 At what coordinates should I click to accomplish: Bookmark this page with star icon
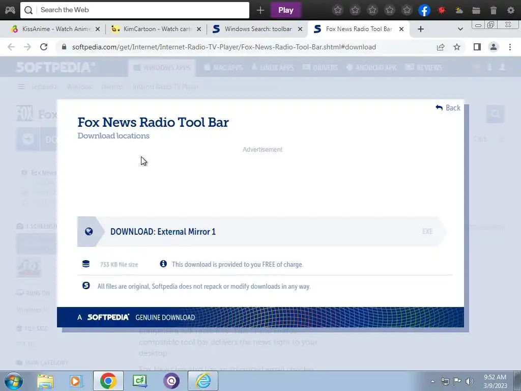[457, 47]
